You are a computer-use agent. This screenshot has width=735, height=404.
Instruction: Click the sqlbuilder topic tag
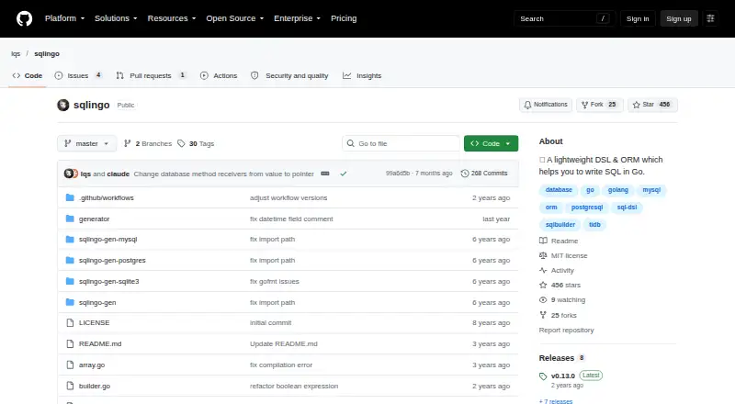[x=560, y=225]
